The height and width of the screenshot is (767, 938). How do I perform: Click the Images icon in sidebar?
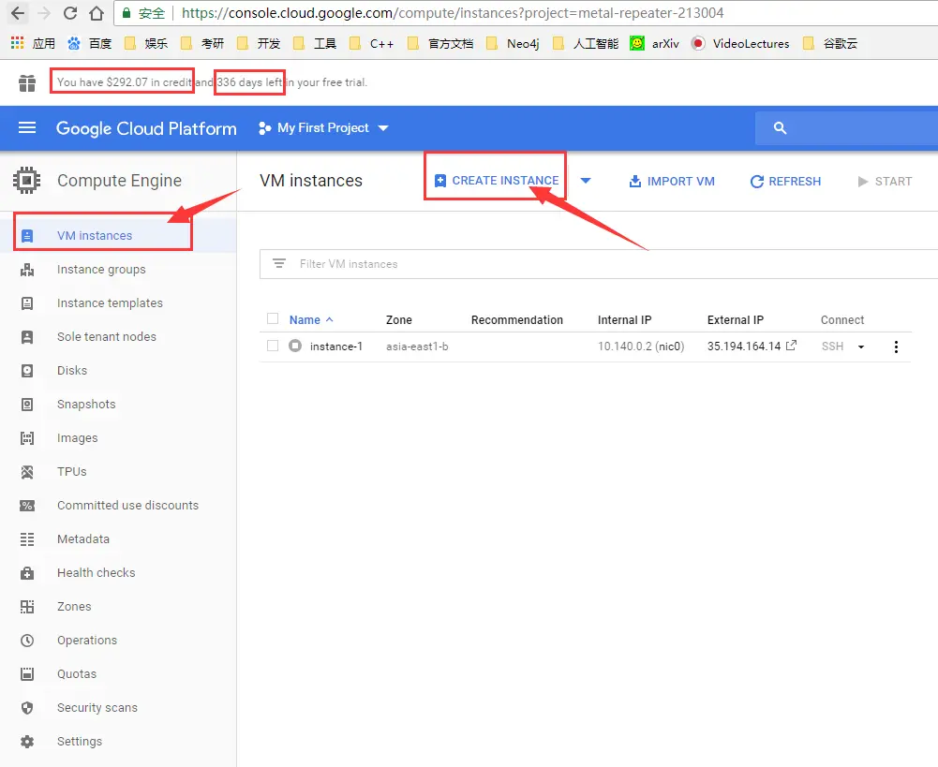[27, 438]
